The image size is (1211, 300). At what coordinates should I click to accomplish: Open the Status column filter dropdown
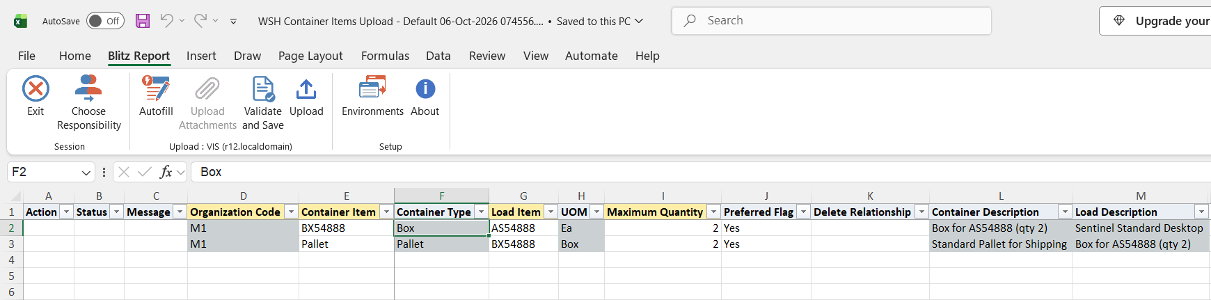click(x=117, y=212)
